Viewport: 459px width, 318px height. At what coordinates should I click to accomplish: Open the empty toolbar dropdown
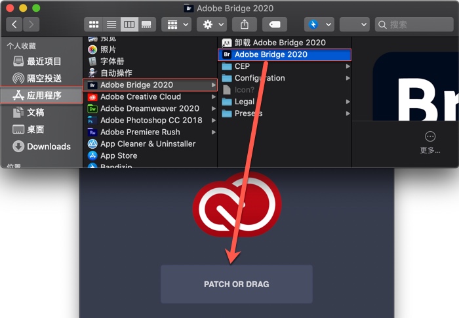[355, 24]
